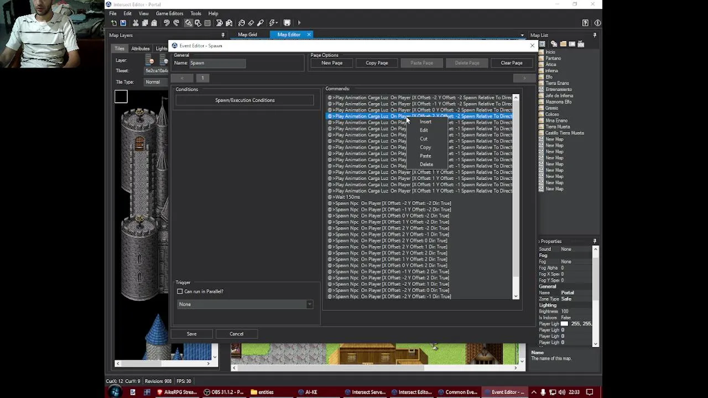Click the Rename icon in Map List
Viewport: 708px width, 398px height.
point(571,44)
